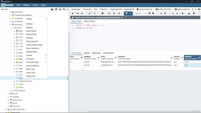This screenshot has height=113, width=201.
Task: Switch to the Dashboard tab
Action: coord(76,9)
